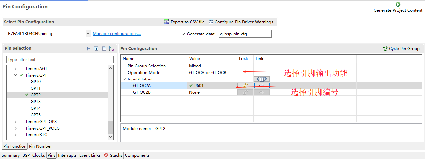425x159 pixels.
Task: Collapse all nodes in Pin Selection
Action: (104, 48)
